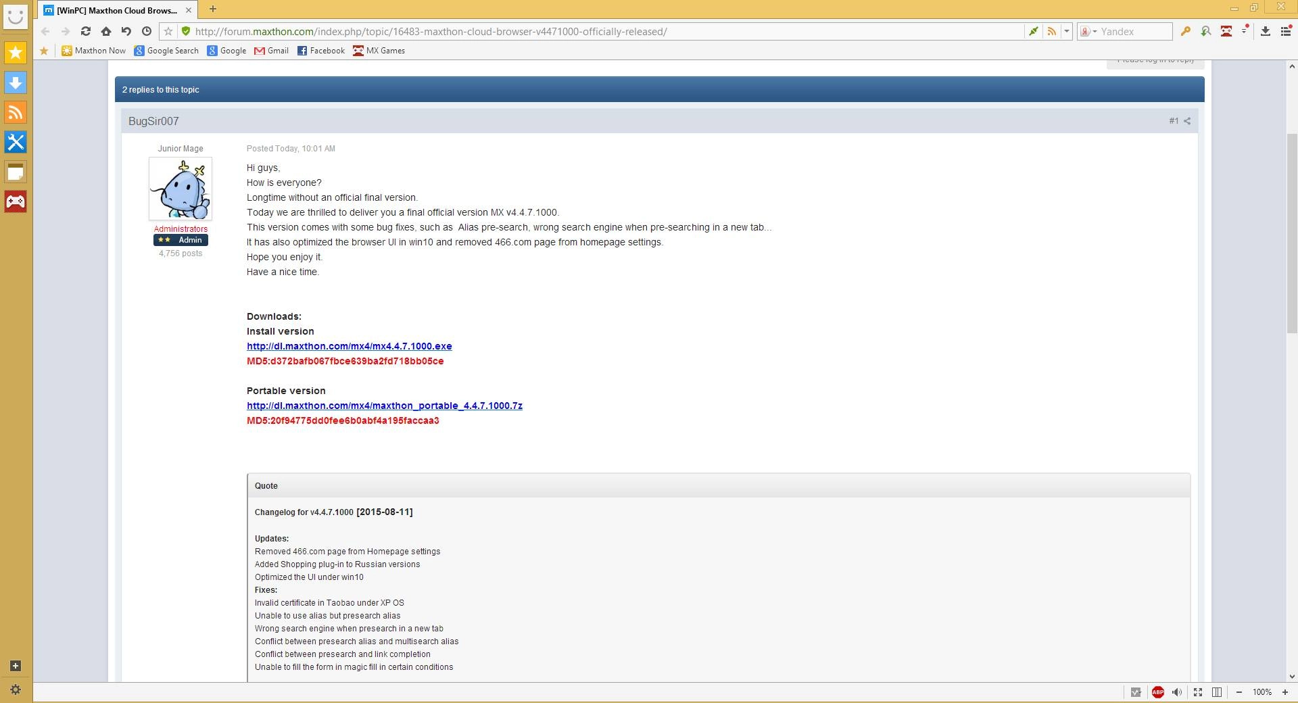
Task: Open Yandex search engine selector dropdown
Action: [x=1088, y=31]
